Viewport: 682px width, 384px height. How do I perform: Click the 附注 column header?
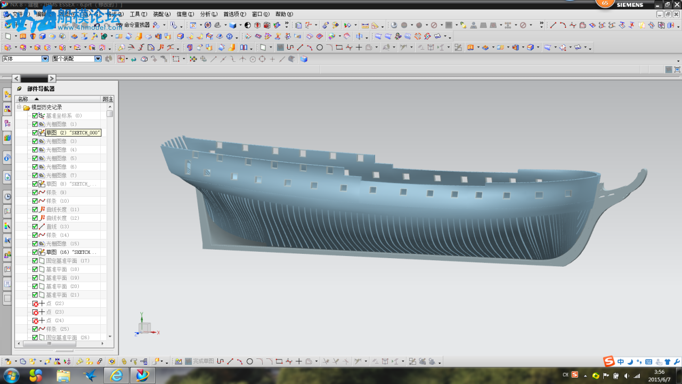point(108,99)
